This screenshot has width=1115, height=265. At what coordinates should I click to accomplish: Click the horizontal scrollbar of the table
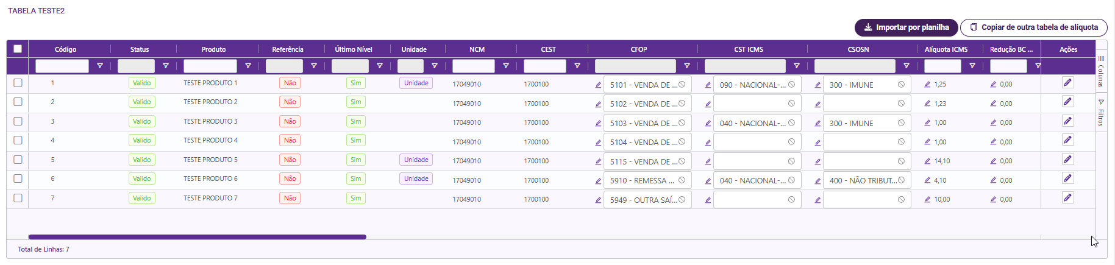point(197,237)
